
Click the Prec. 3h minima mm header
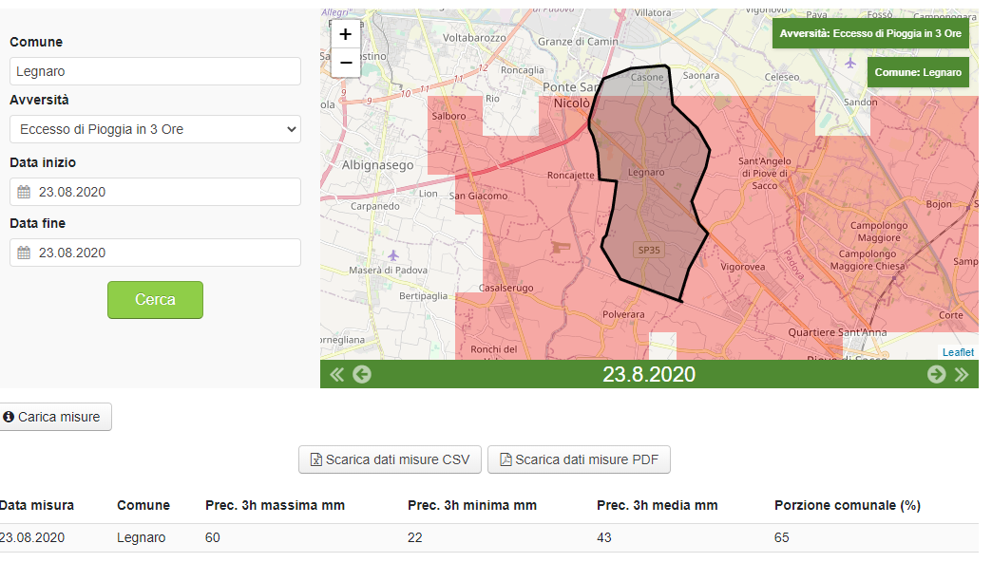472,506
